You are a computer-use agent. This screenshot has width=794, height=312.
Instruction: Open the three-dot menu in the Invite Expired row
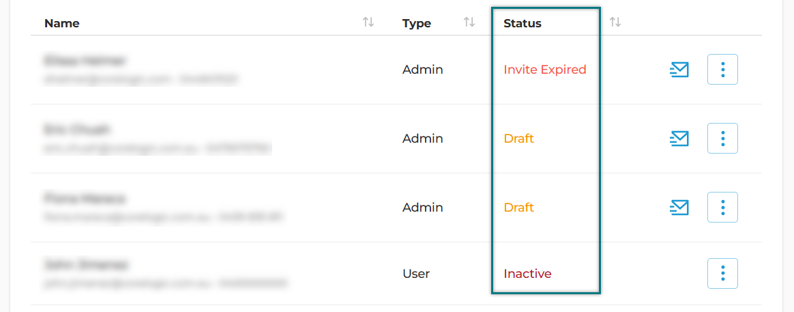722,70
